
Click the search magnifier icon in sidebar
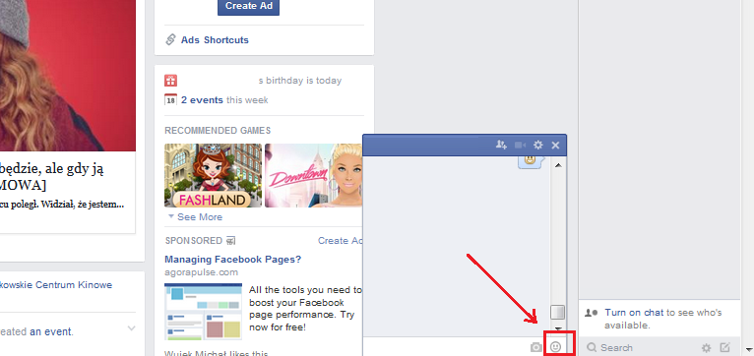[x=592, y=347]
